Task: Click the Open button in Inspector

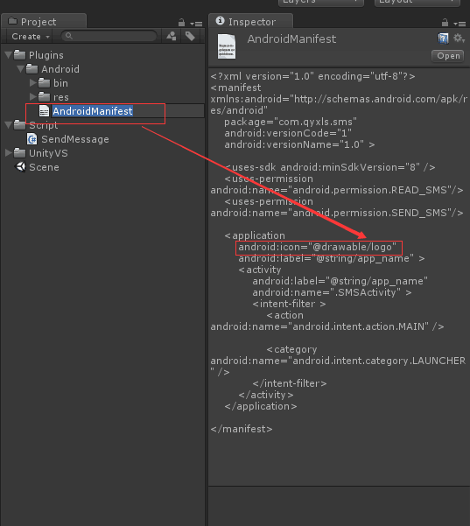Action: tap(448, 56)
